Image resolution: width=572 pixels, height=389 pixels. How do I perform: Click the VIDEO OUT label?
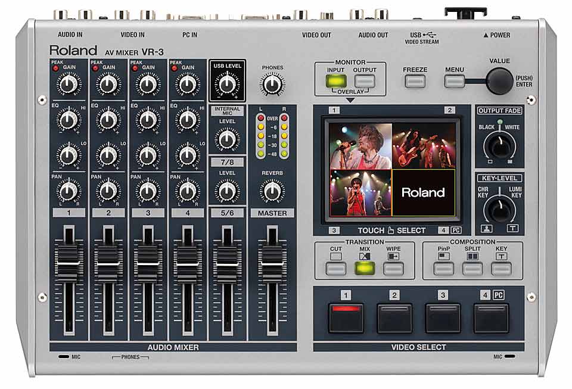tap(316, 35)
